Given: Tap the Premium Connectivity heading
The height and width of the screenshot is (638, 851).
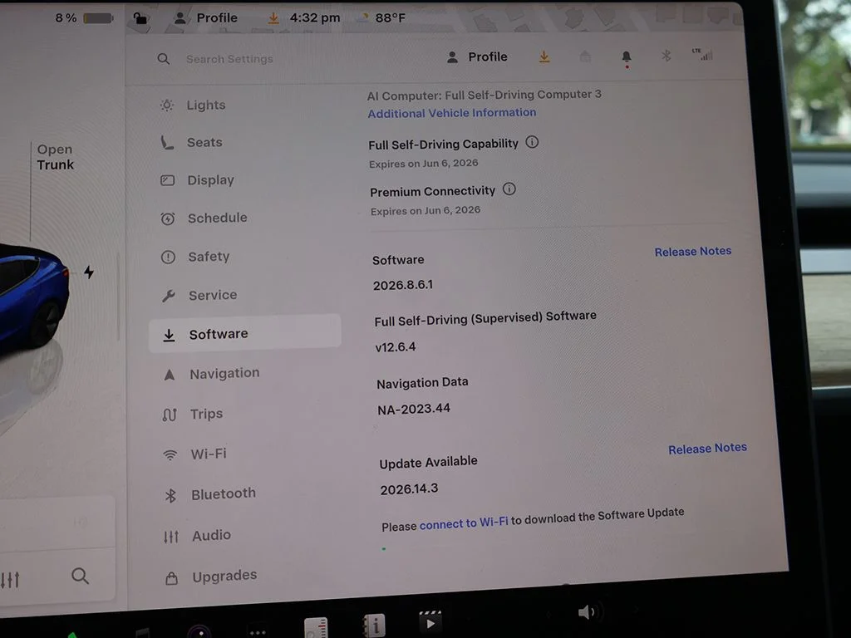Looking at the screenshot, I should (x=432, y=192).
